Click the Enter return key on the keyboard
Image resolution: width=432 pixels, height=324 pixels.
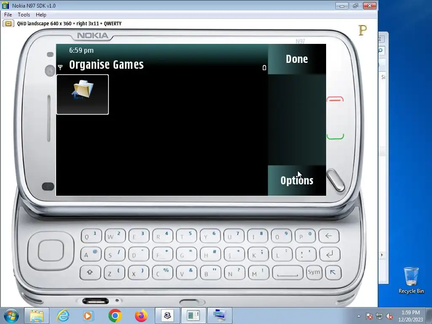pyautogui.click(x=330, y=254)
